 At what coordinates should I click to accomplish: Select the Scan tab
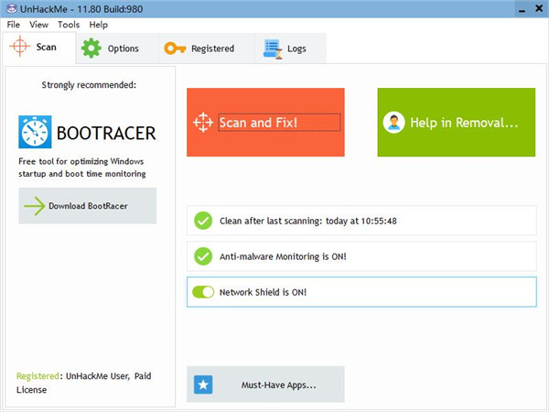click(x=39, y=47)
